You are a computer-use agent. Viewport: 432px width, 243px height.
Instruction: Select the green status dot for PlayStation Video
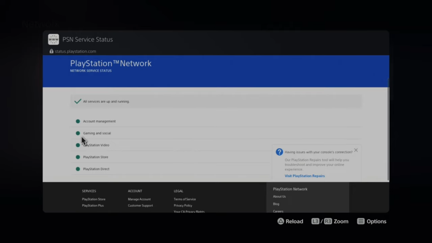coord(78,145)
